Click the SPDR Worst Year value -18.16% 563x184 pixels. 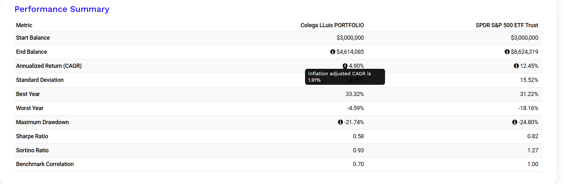(528, 108)
